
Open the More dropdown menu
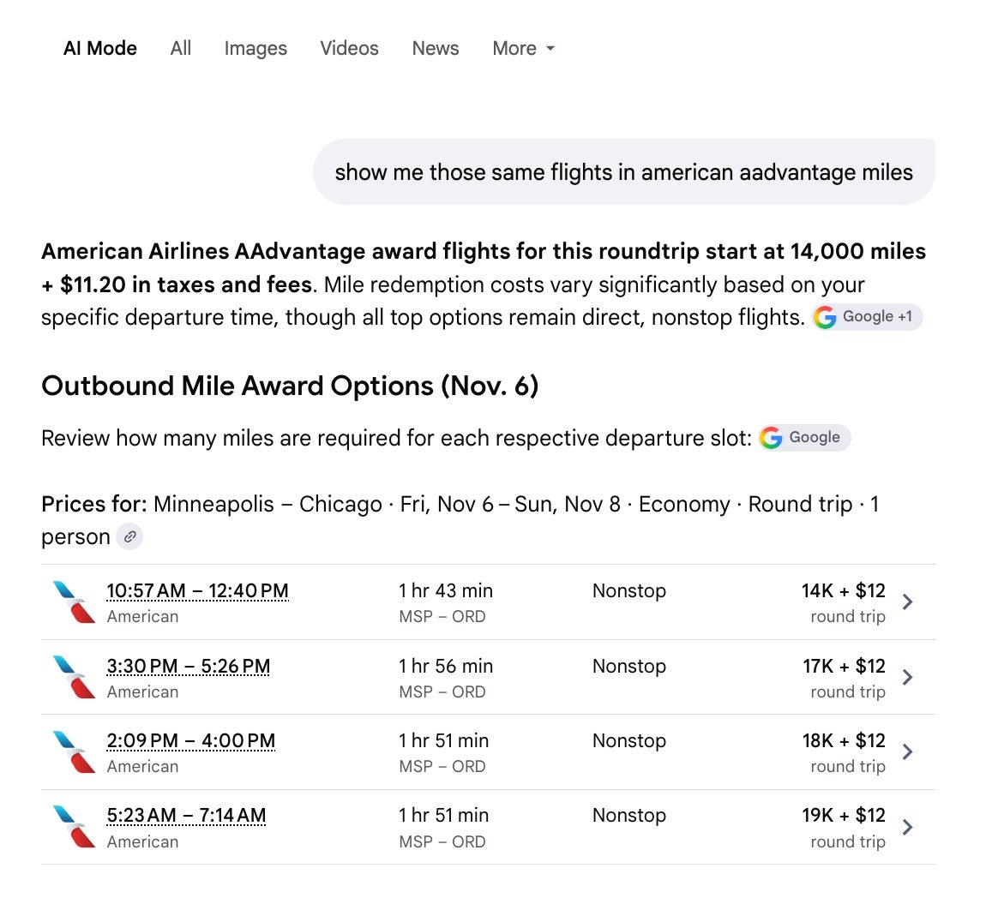pos(523,48)
